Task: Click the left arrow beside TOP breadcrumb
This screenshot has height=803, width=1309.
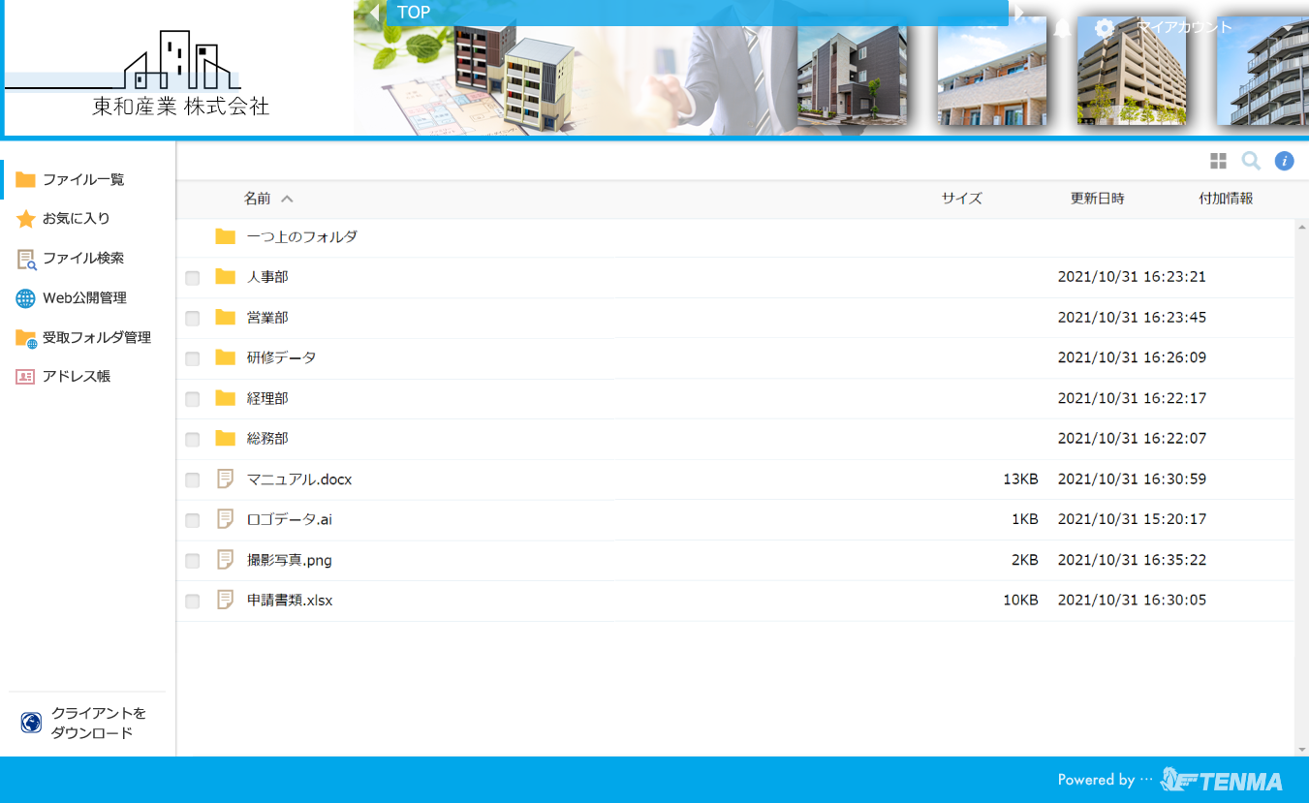Action: tap(374, 13)
